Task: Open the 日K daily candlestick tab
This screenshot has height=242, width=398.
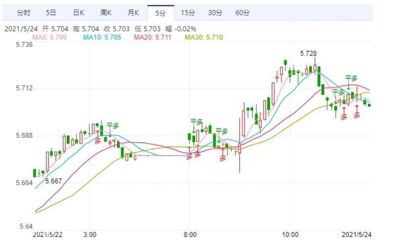Action: [x=78, y=12]
